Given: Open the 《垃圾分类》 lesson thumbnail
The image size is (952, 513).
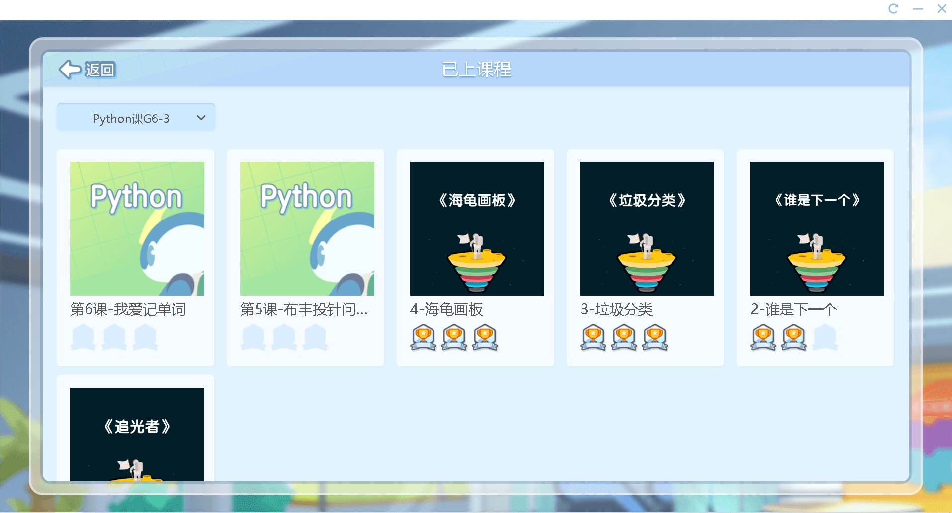Looking at the screenshot, I should [647, 229].
